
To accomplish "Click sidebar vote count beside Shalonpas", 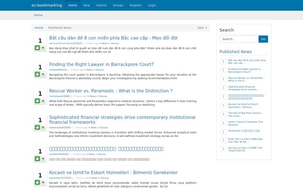I will (223, 132).
